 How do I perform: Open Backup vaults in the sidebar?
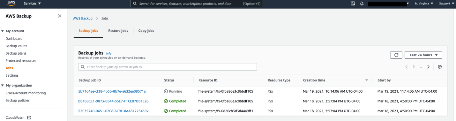pyautogui.click(x=16, y=46)
